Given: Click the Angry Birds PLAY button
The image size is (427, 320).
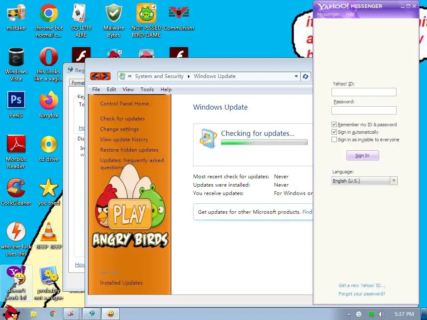Looking at the screenshot, I should tap(130, 214).
